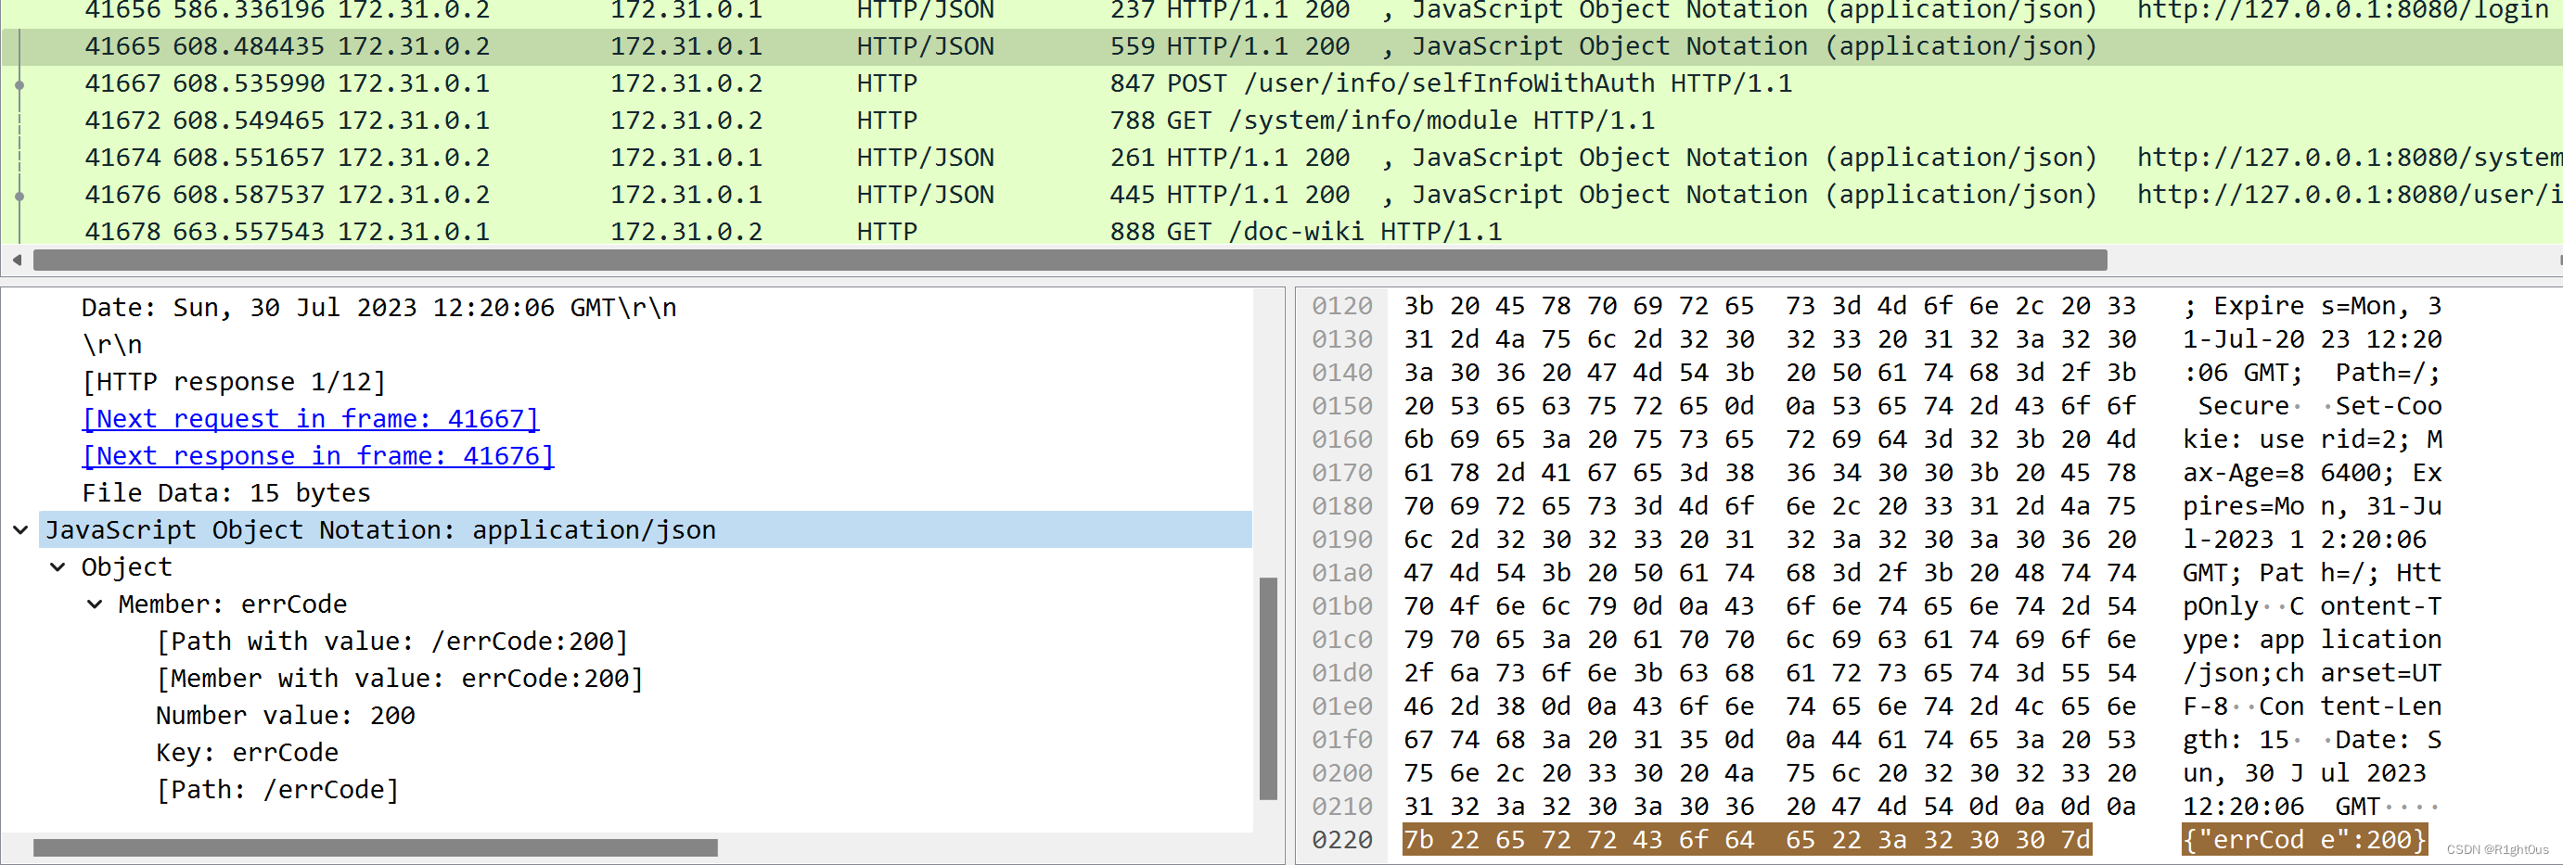Click the details pane vertical scrollbar thumb
Viewport: 2563px width, 865px height.
[1267, 688]
